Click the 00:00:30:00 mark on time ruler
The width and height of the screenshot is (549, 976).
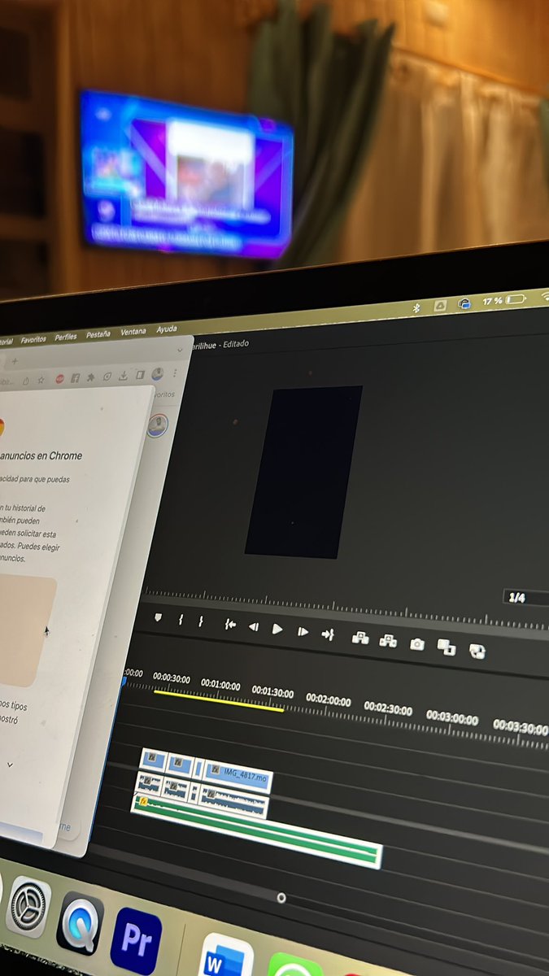[172, 678]
